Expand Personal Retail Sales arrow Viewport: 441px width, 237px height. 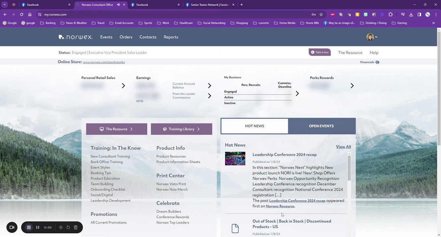click(x=123, y=86)
